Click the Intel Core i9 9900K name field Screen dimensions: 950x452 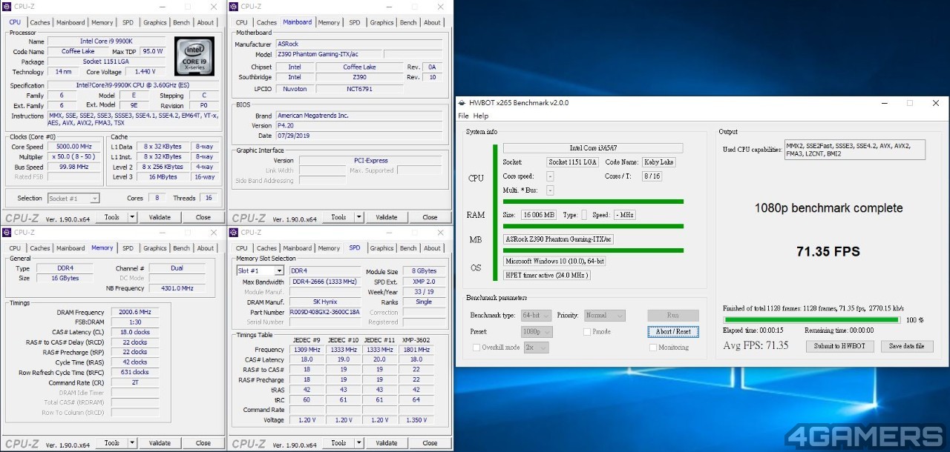[x=107, y=41]
